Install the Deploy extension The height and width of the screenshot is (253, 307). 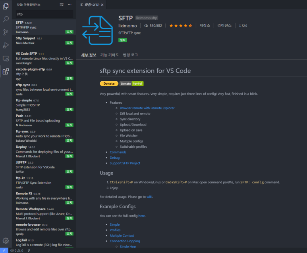click(x=70, y=156)
